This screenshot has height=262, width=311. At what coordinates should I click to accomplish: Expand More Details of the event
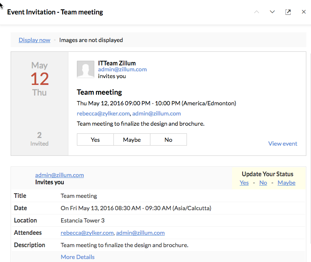coord(77,257)
